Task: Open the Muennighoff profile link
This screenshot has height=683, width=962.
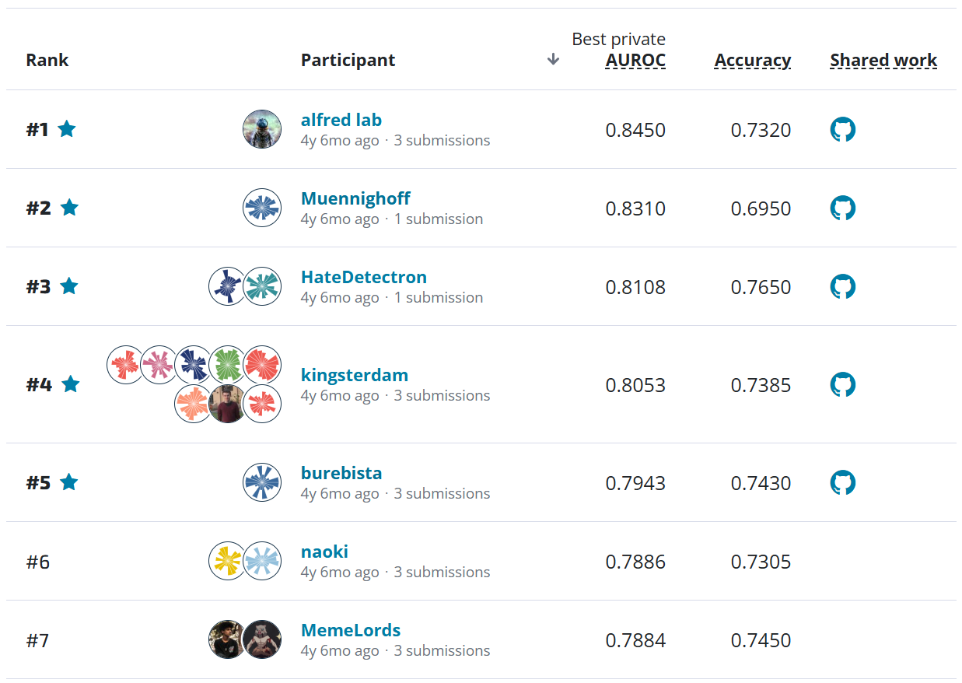Action: click(x=355, y=198)
